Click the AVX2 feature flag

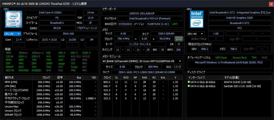pyautogui.click(x=61, y=56)
